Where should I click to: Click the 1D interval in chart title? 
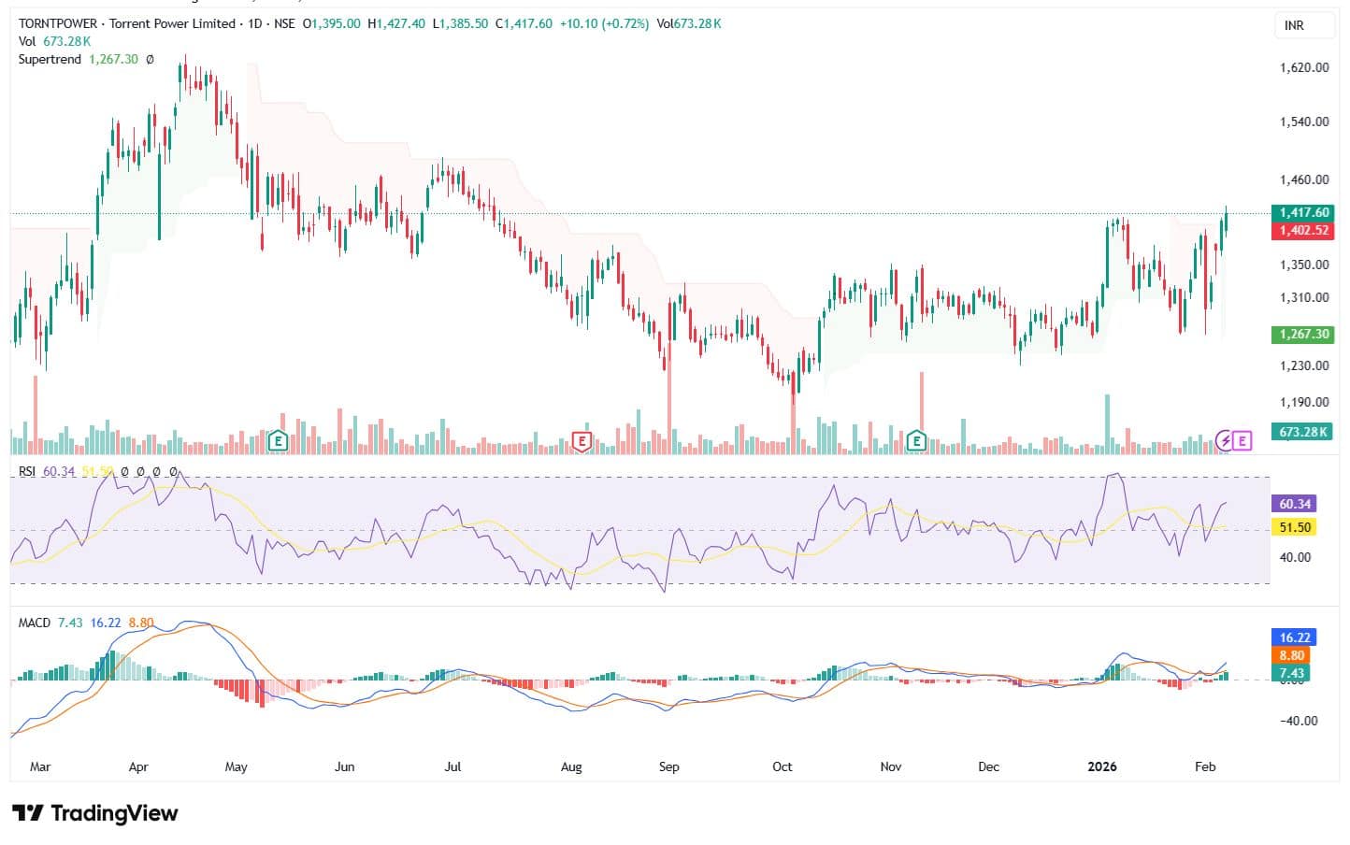254,23
